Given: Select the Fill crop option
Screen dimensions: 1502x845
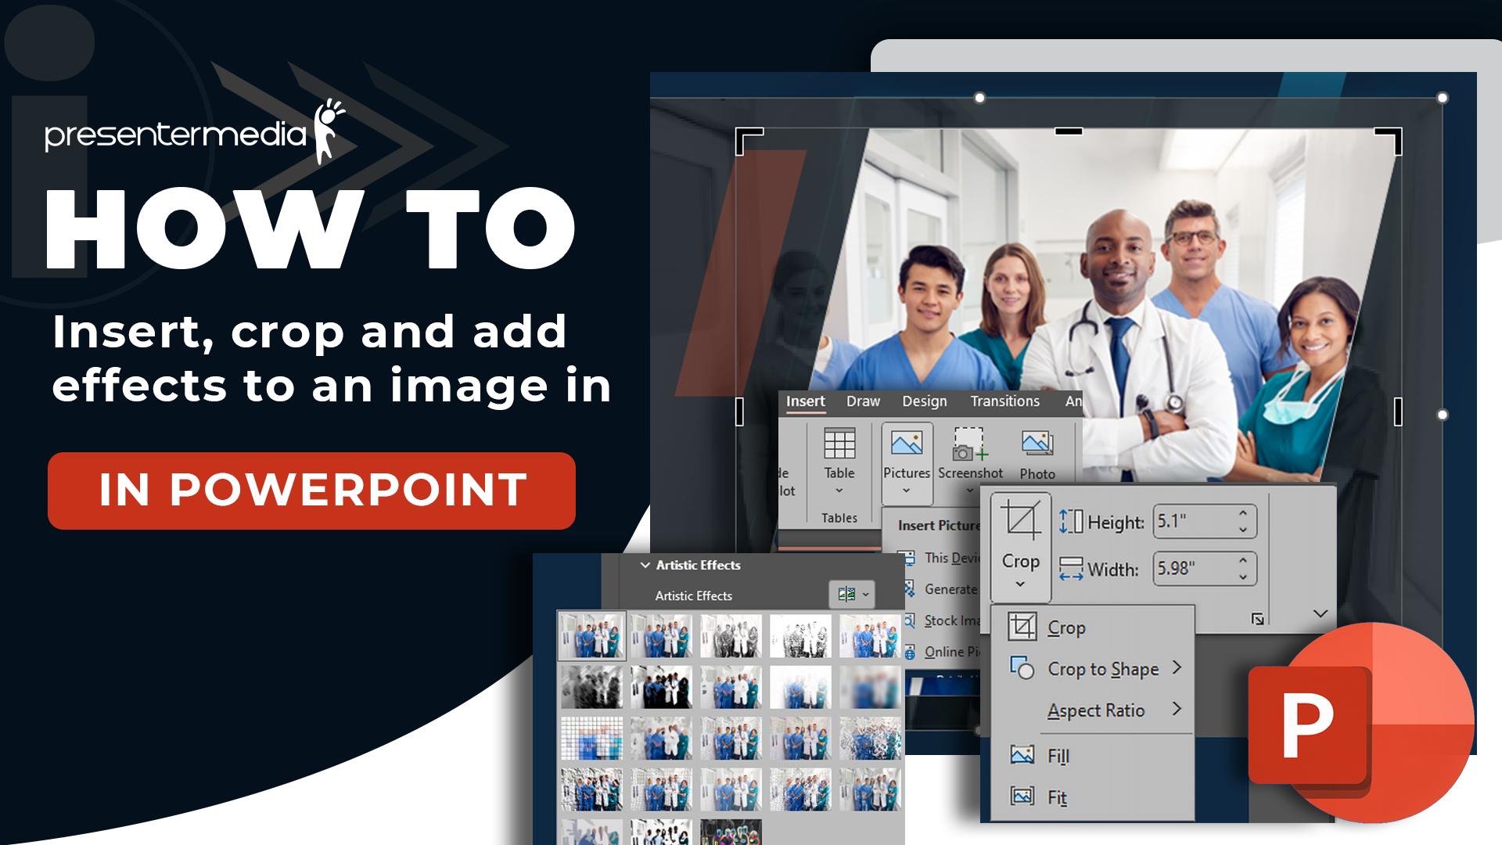Looking at the screenshot, I should 1058,756.
